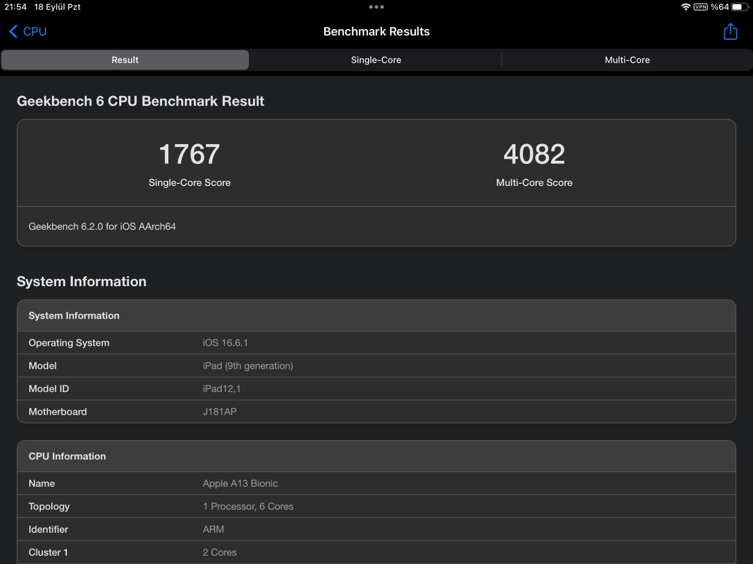Viewport: 753px width, 564px height.
Task: Tap the share icon in the top bar
Action: tap(730, 31)
